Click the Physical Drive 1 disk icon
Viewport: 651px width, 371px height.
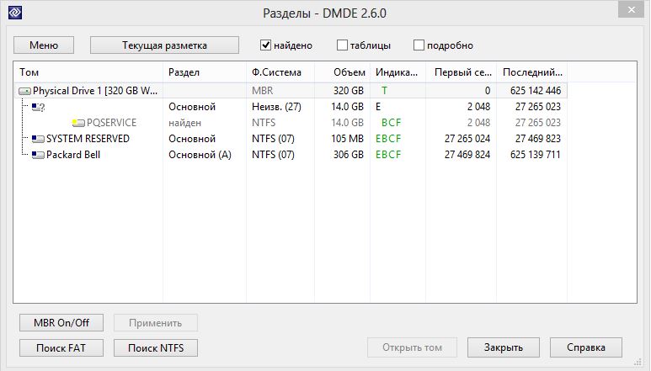click(25, 91)
